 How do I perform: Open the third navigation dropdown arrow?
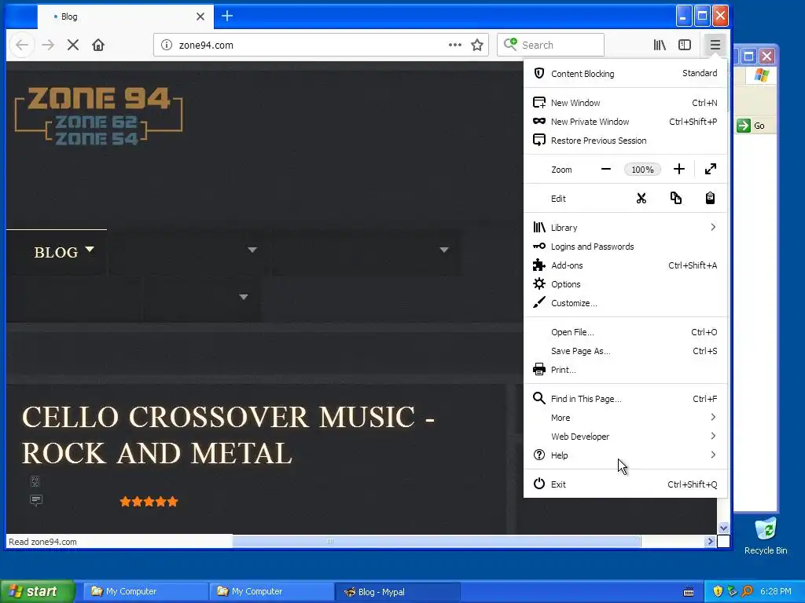click(x=444, y=250)
